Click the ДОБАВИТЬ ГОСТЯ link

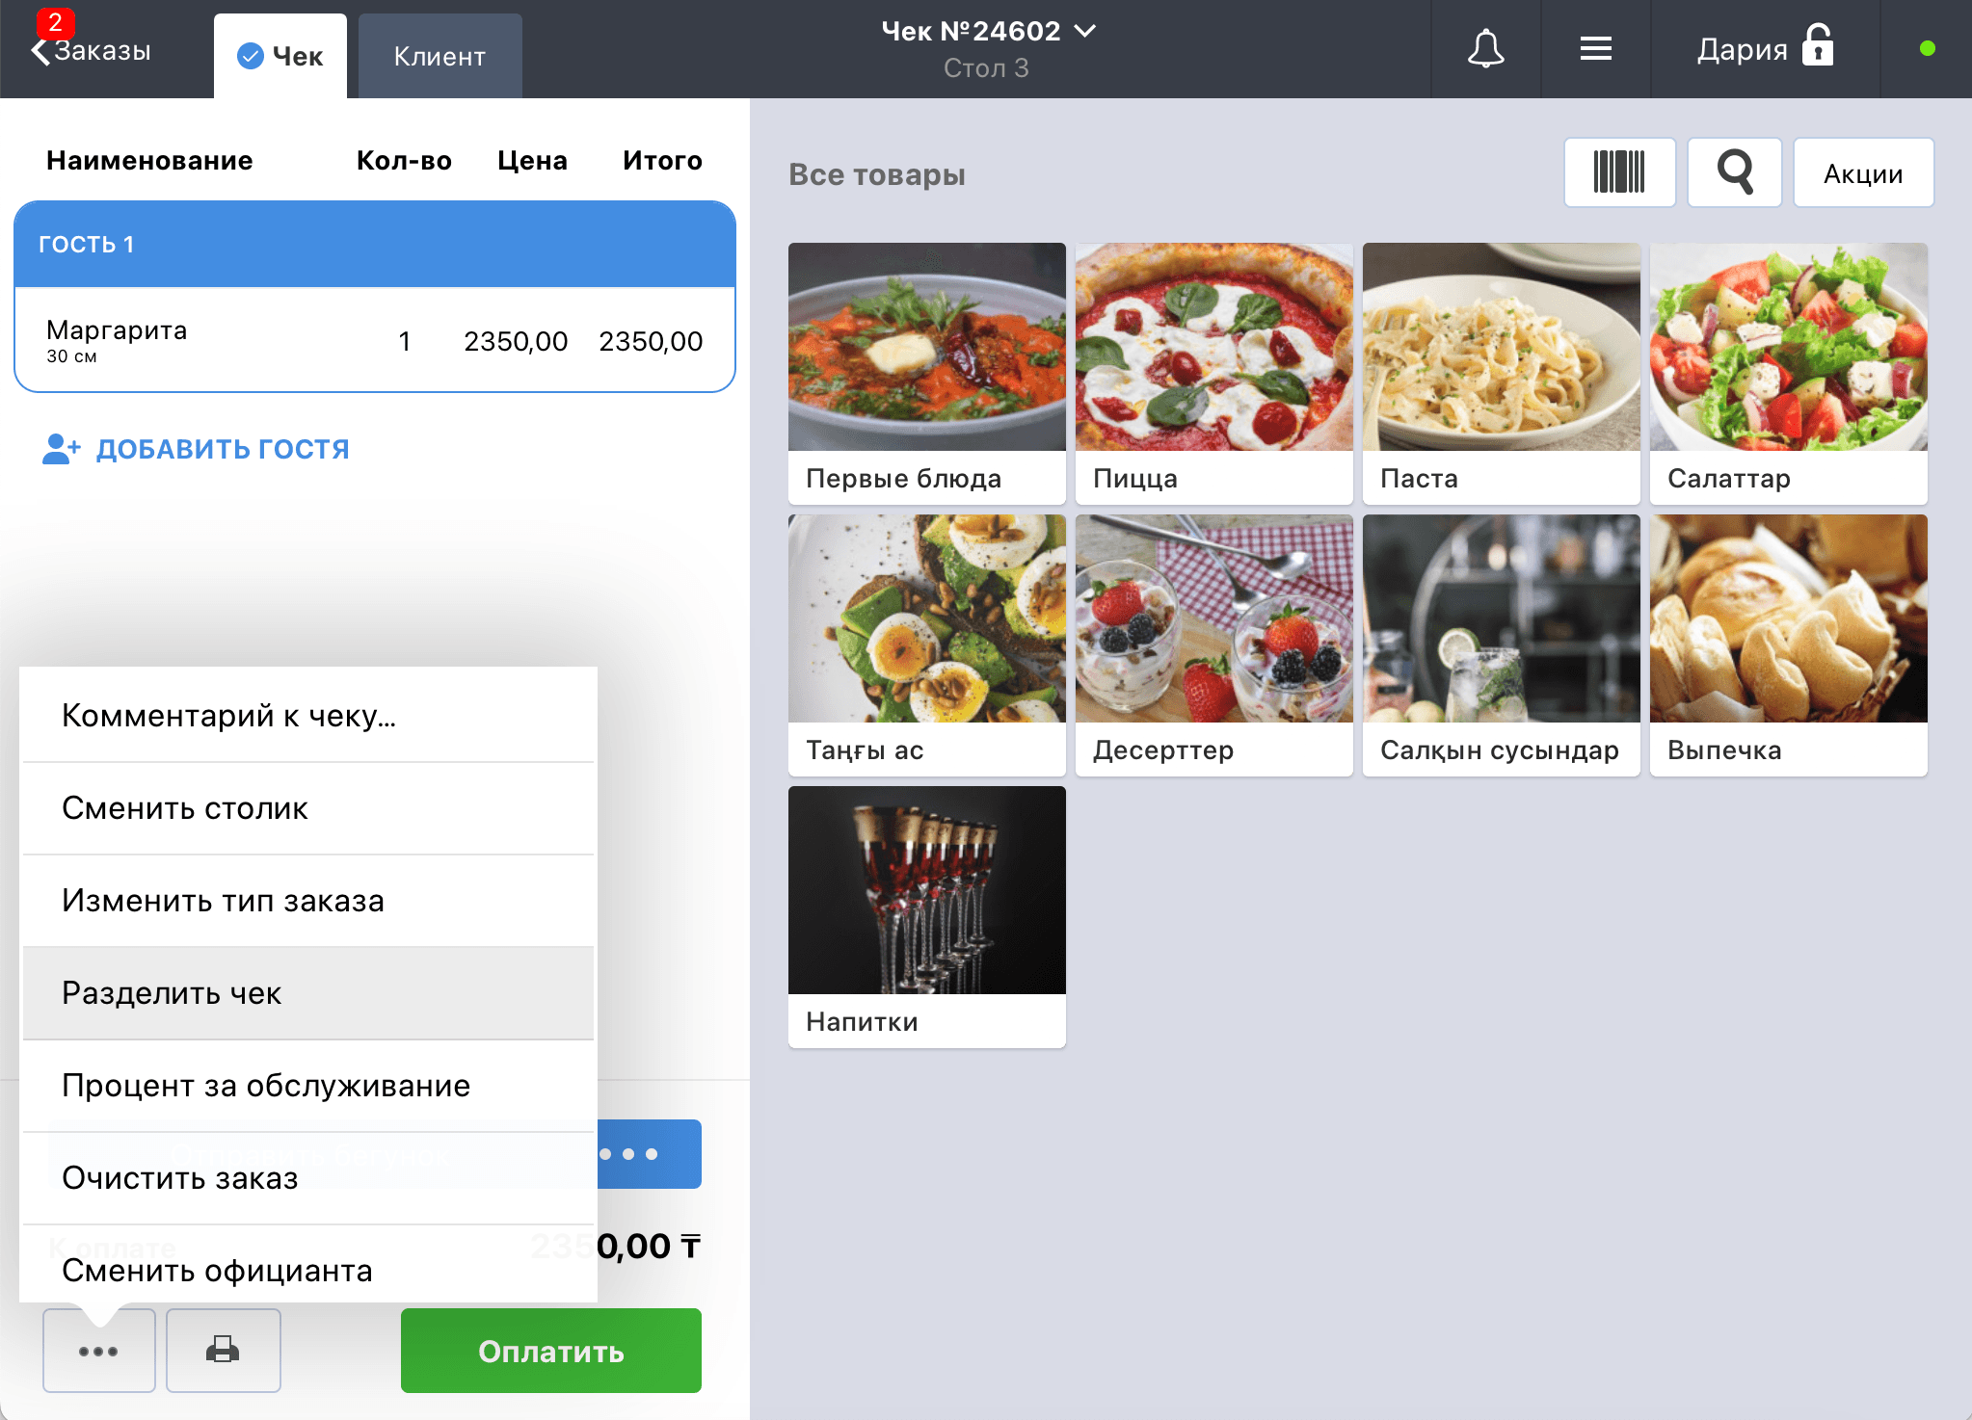coord(223,449)
